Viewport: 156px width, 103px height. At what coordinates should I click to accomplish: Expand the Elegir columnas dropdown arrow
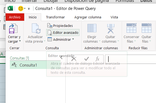point(99,41)
